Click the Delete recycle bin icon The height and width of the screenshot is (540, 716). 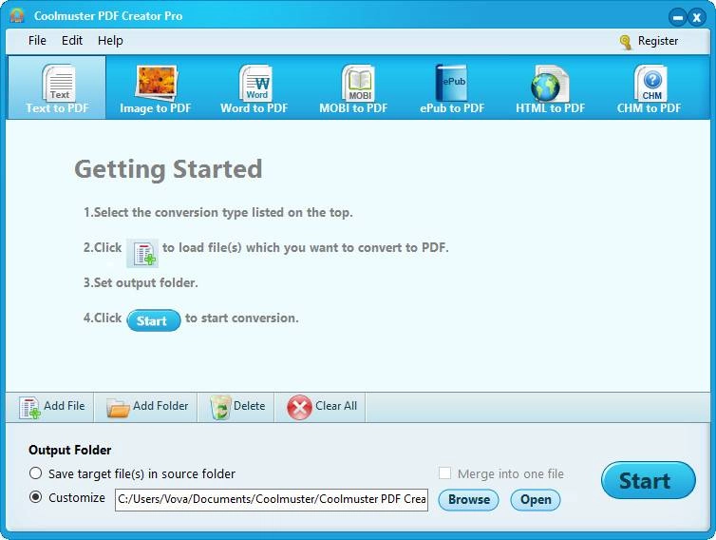point(220,408)
